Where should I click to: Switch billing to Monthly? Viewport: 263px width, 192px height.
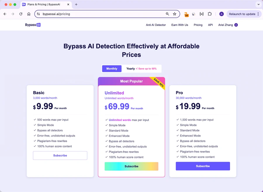[x=112, y=69]
